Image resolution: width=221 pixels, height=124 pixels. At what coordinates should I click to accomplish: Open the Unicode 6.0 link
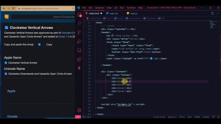point(68,33)
